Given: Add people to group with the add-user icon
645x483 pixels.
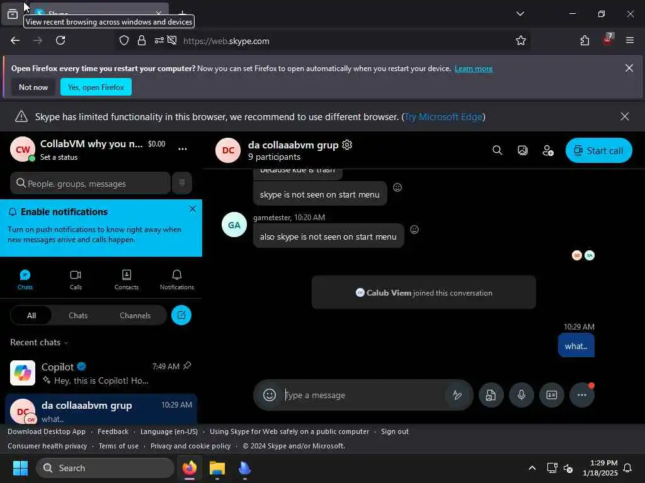Looking at the screenshot, I should [548, 150].
